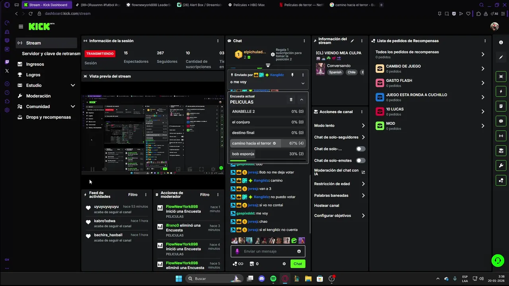Open Información del stream three-dot menu

coord(361,41)
